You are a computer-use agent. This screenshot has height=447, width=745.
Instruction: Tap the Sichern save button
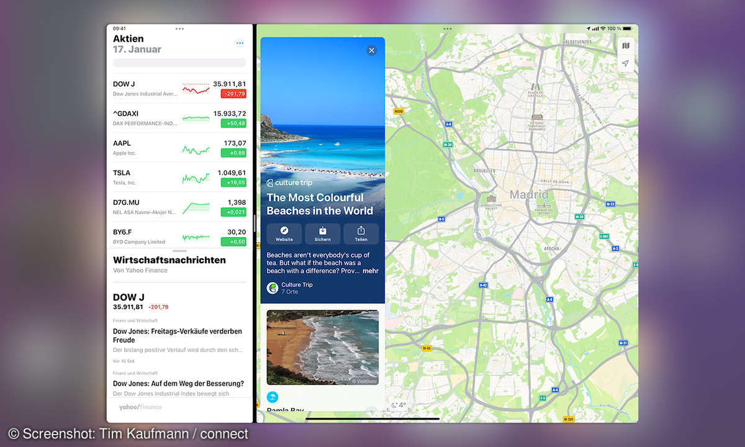click(323, 233)
